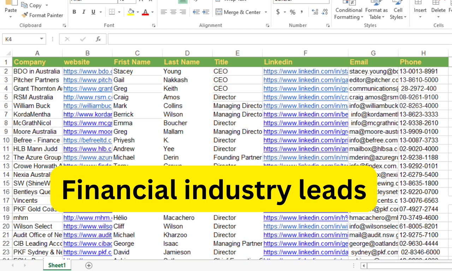Screen dimensions: 452x271
Task: Select column F header
Action: [x=305, y=53]
